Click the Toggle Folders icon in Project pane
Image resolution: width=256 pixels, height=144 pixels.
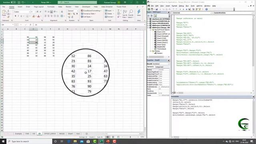(155, 16)
